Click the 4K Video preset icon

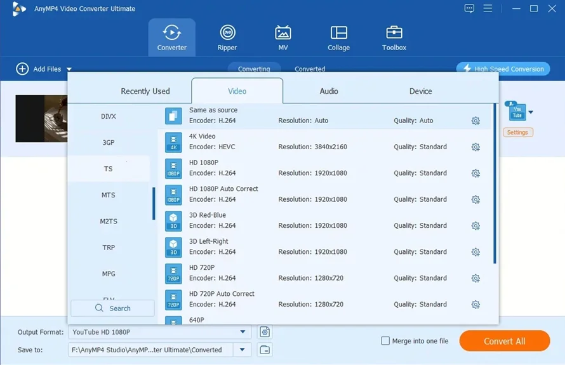click(x=173, y=142)
